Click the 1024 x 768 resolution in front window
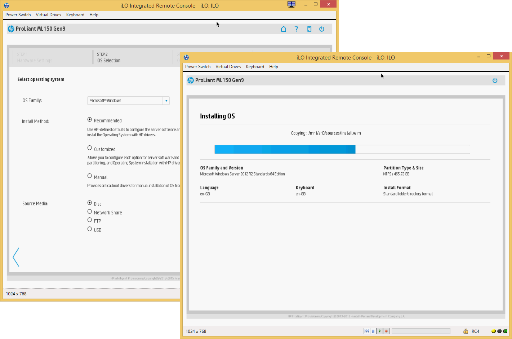This screenshot has height=339, width=512. pos(196,331)
